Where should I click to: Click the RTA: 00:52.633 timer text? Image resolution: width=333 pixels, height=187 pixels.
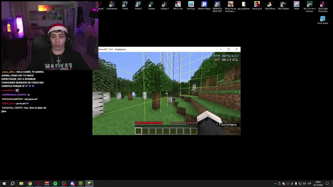[226, 56]
